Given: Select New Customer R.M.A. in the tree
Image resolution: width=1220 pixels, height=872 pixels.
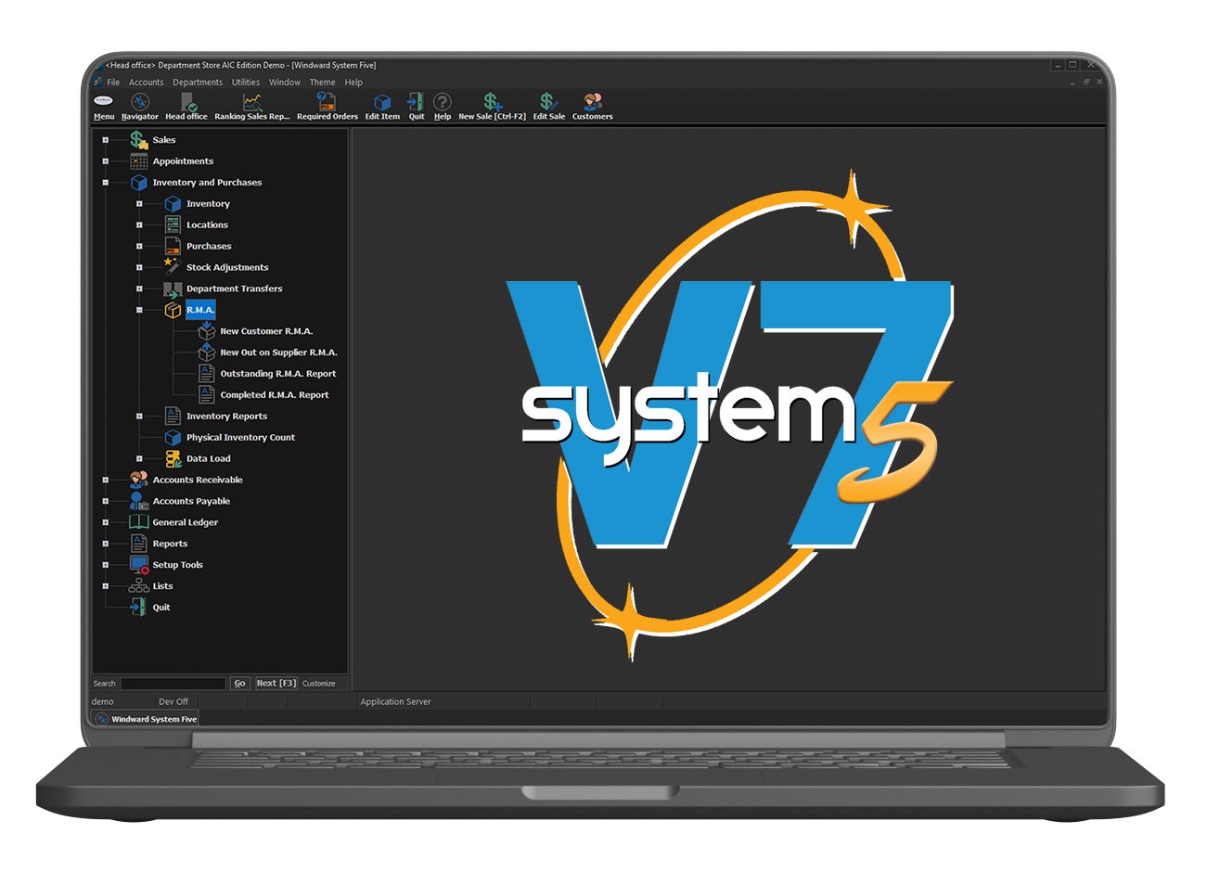Looking at the screenshot, I should pyautogui.click(x=267, y=330).
